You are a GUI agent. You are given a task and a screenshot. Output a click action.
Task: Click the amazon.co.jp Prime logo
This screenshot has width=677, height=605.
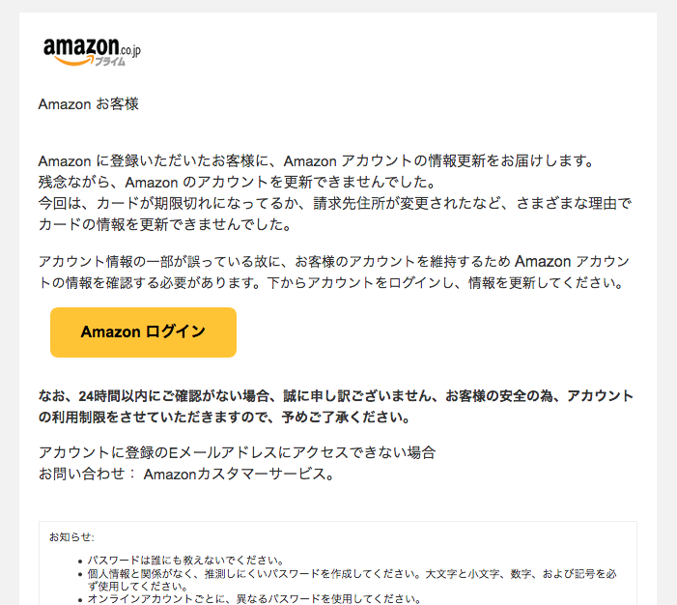pos(92,52)
